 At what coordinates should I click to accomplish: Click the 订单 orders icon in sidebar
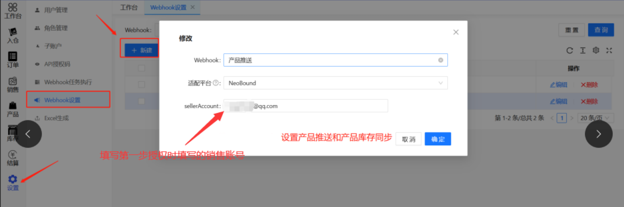click(13, 57)
